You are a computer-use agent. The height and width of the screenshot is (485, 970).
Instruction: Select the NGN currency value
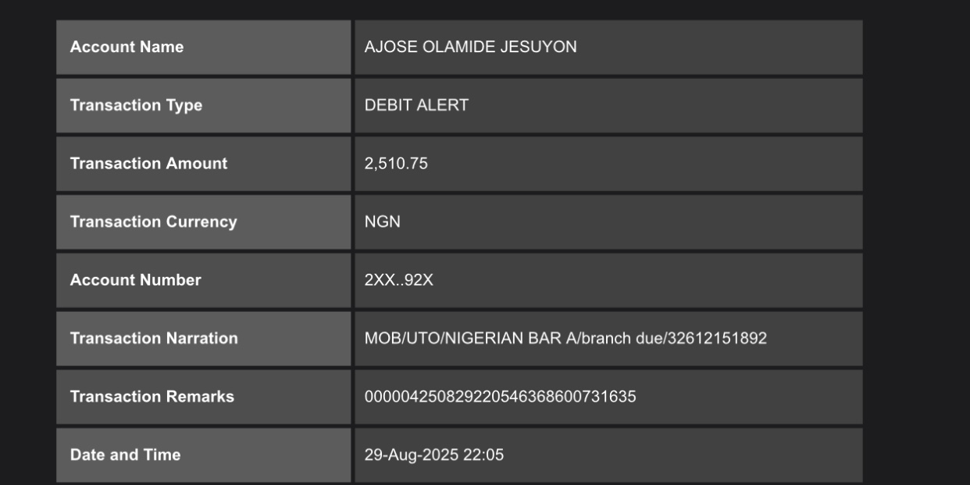point(383,221)
